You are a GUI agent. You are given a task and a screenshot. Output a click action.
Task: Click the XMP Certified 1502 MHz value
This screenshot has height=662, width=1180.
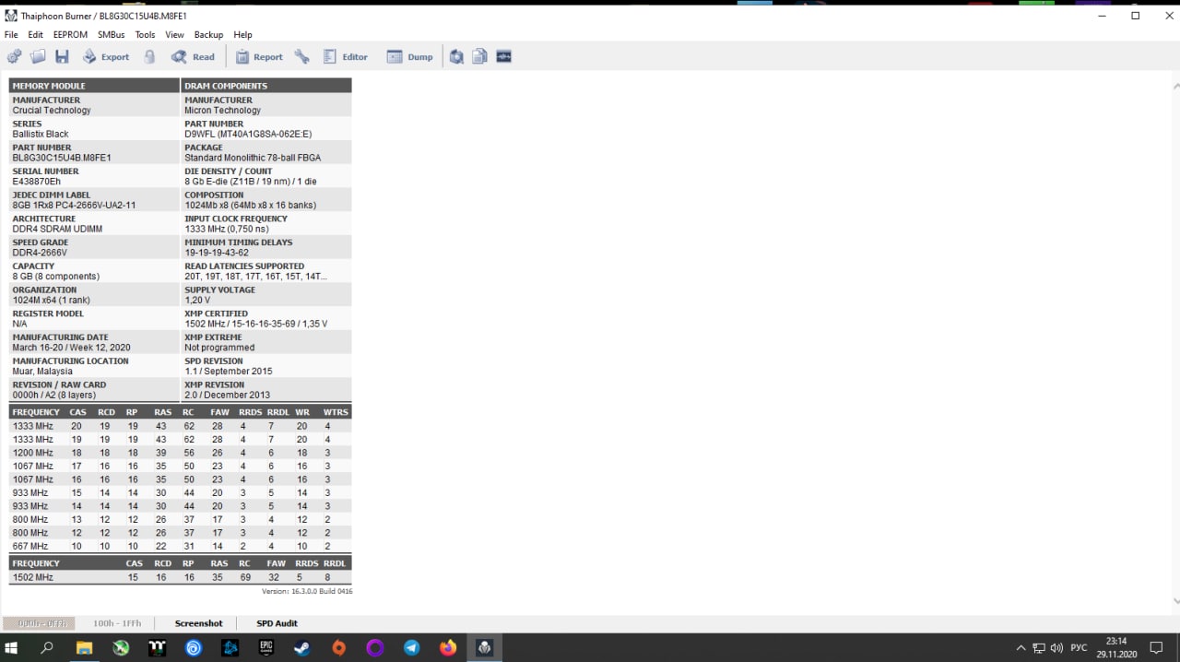coord(255,324)
